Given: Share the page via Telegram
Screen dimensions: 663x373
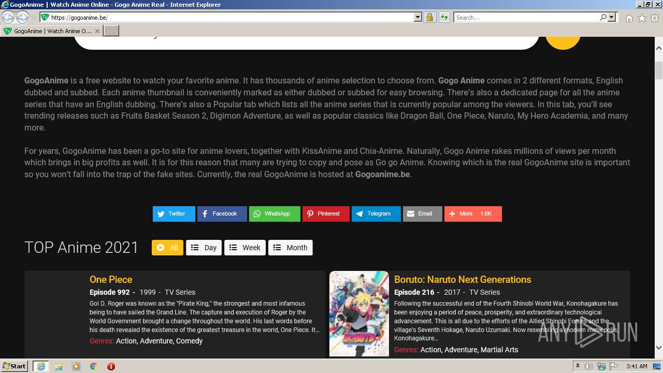Looking at the screenshot, I should click(376, 214).
